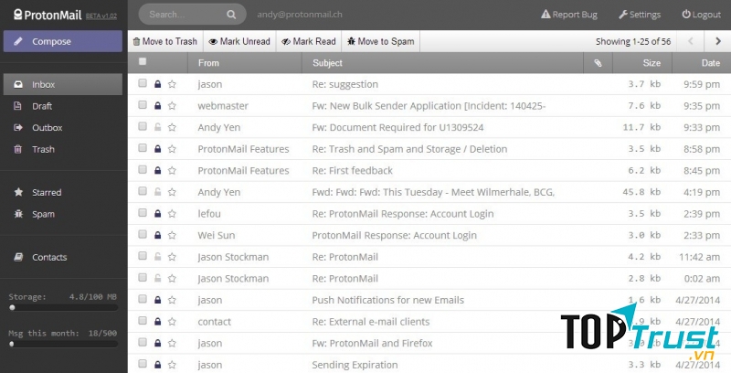The width and height of the screenshot is (731, 373).
Task: Click open lock icon on 'Meet Wilmerhale' row
Action: 157,192
